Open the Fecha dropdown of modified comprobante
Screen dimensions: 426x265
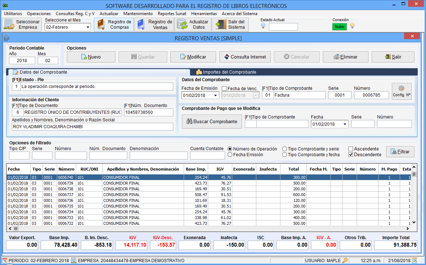point(345,124)
